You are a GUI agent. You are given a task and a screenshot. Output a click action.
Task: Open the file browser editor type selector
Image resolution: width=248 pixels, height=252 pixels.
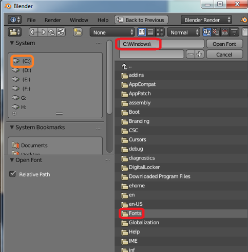[x=14, y=32]
